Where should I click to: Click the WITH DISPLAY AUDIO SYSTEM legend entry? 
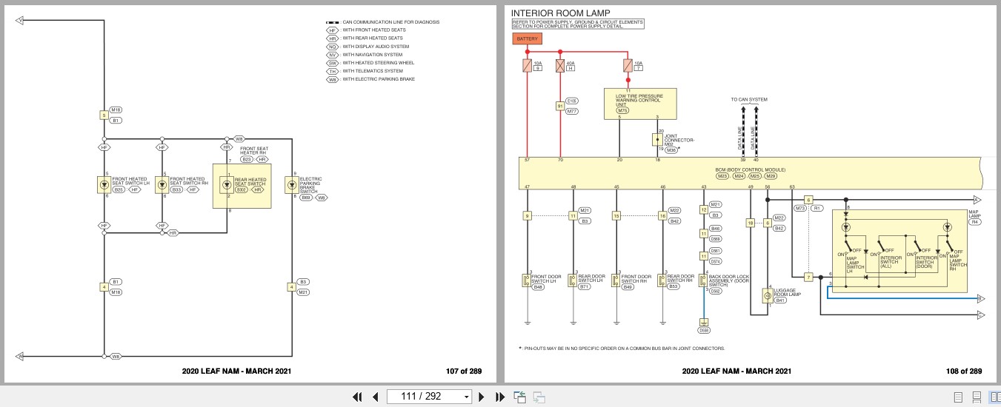(x=368, y=47)
